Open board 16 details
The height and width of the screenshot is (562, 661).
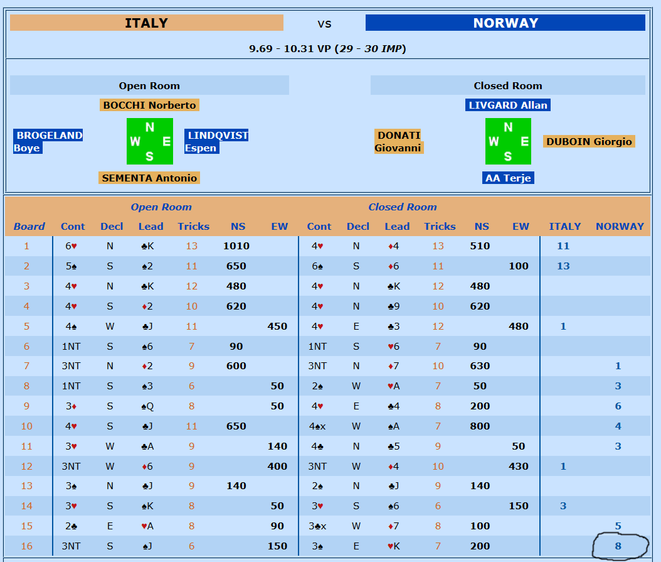point(26,546)
